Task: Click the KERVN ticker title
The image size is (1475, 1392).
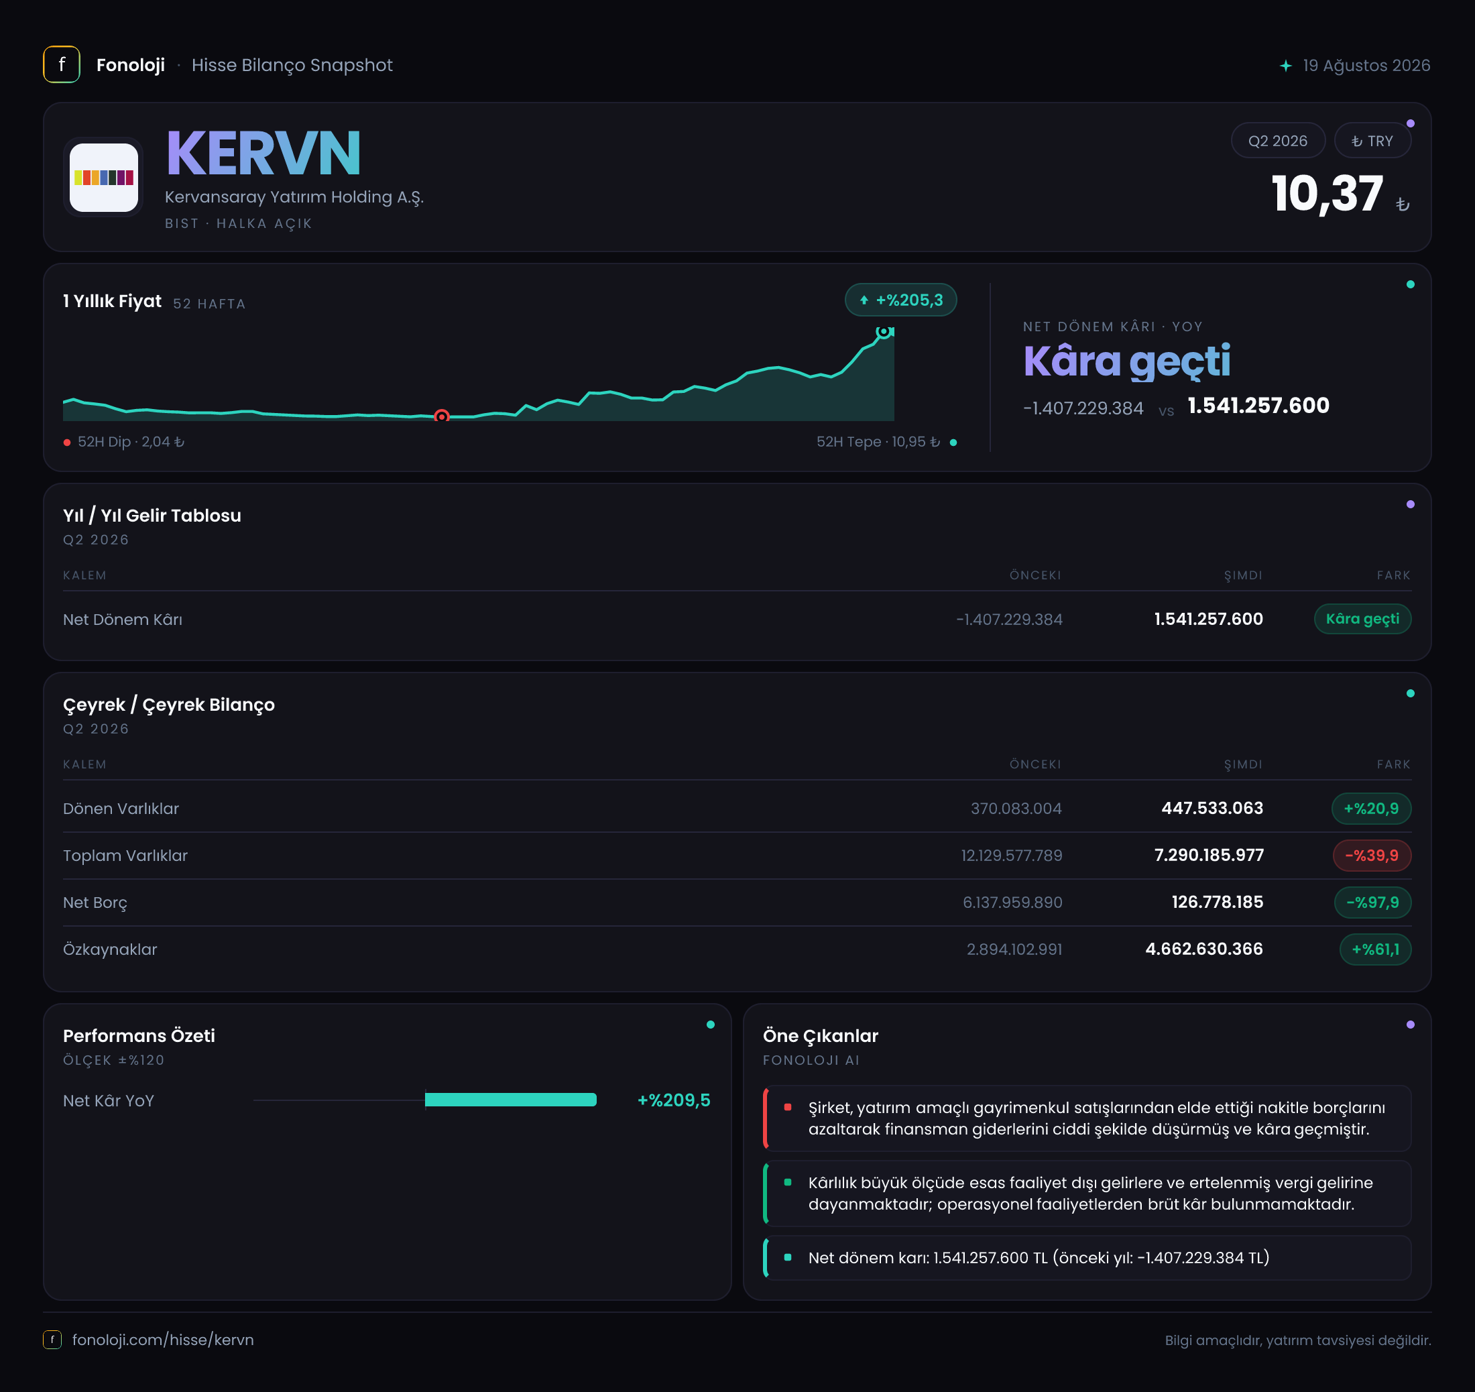Action: [263, 154]
